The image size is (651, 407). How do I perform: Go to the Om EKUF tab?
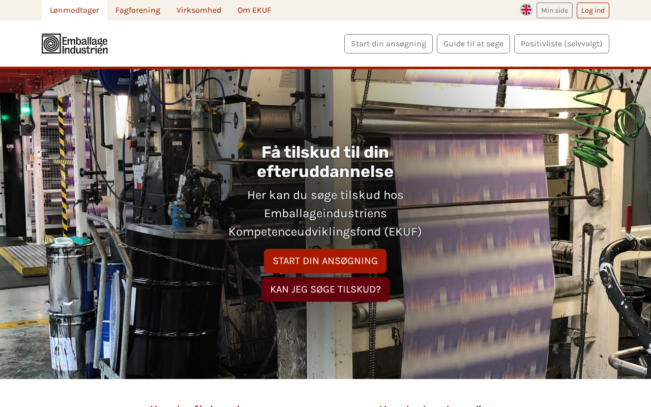[x=254, y=10]
